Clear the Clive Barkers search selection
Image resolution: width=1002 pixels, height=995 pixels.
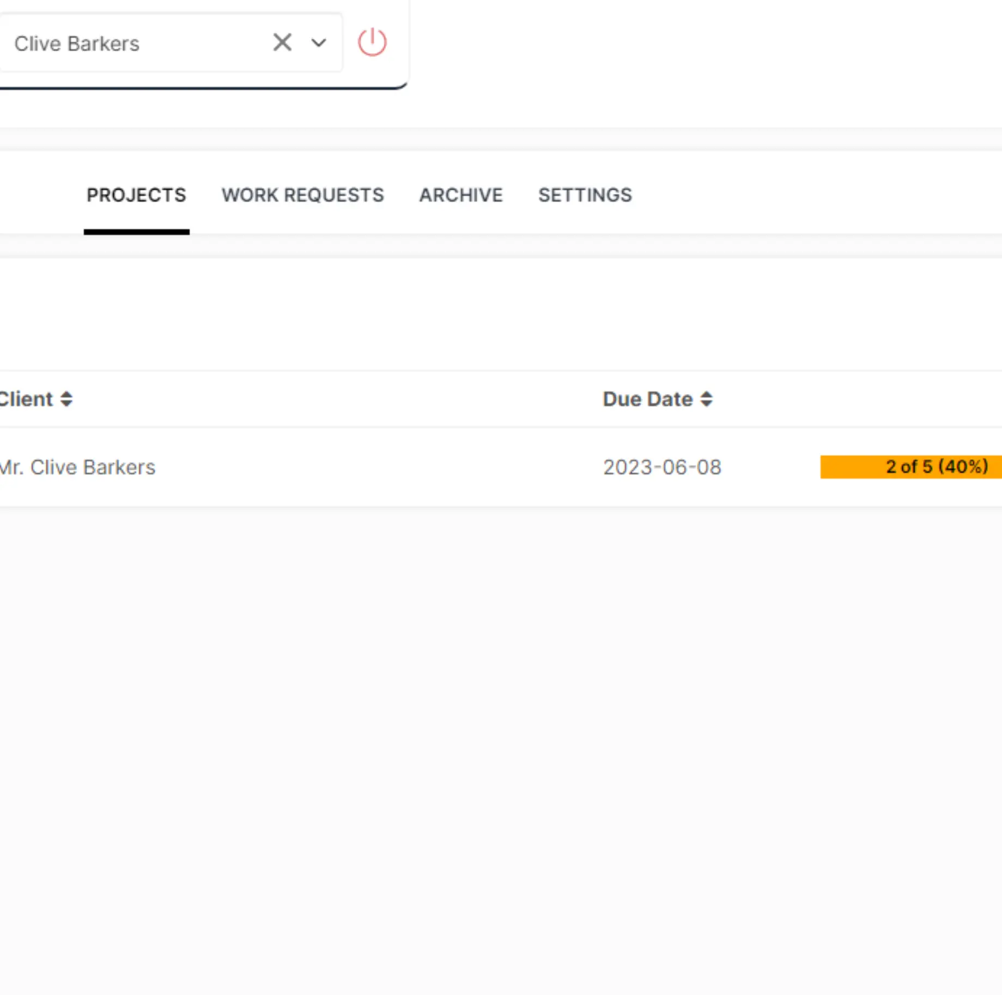(x=282, y=43)
